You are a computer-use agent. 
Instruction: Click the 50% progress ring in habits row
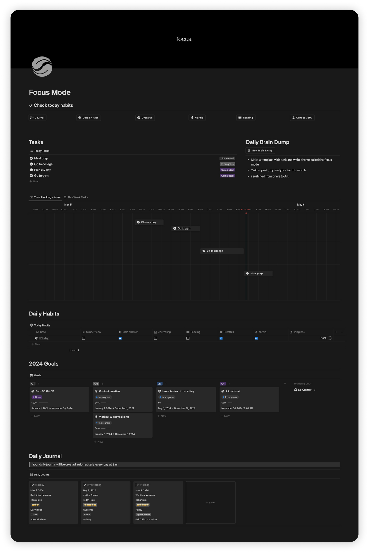pos(330,338)
